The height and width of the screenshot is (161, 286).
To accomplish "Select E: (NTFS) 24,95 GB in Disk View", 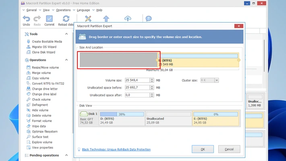I will pyautogui.click(x=216, y=118).
